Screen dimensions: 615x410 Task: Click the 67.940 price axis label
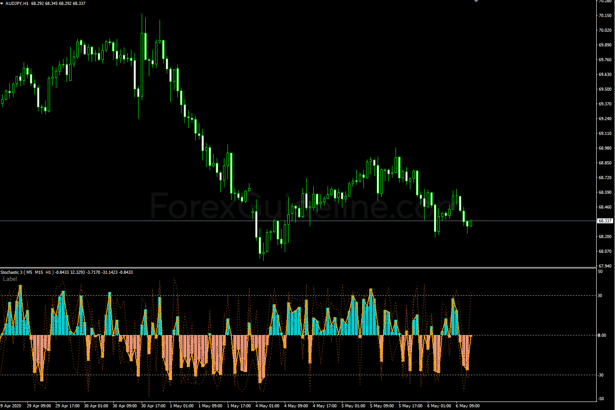(605, 266)
